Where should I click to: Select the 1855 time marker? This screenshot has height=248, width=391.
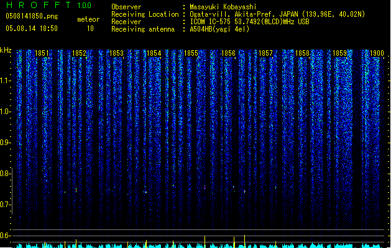[x=191, y=53]
